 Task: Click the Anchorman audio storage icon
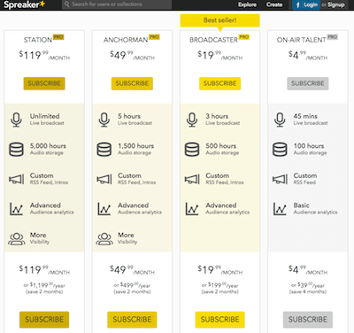click(104, 150)
